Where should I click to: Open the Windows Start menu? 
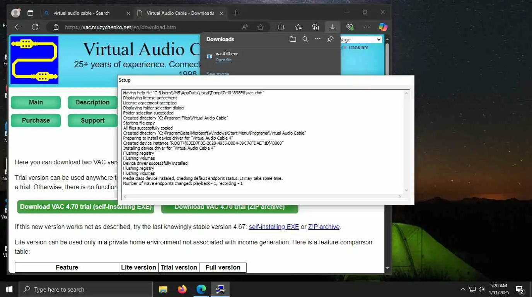(x=9, y=289)
